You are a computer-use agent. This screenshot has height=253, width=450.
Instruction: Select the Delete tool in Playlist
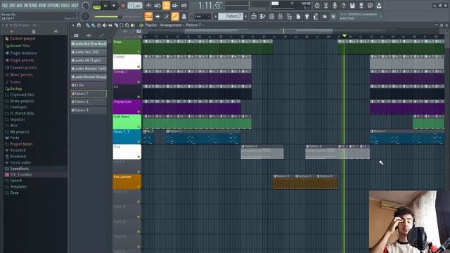click(99, 25)
